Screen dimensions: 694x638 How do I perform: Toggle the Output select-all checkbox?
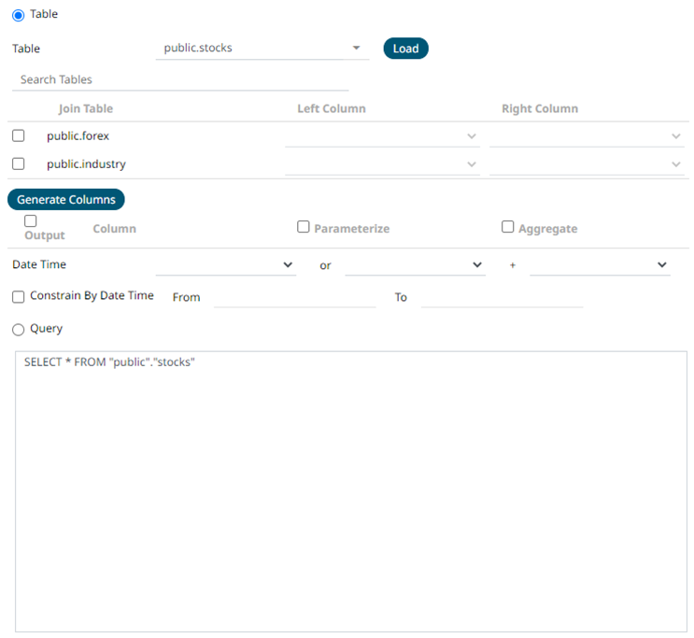31,221
